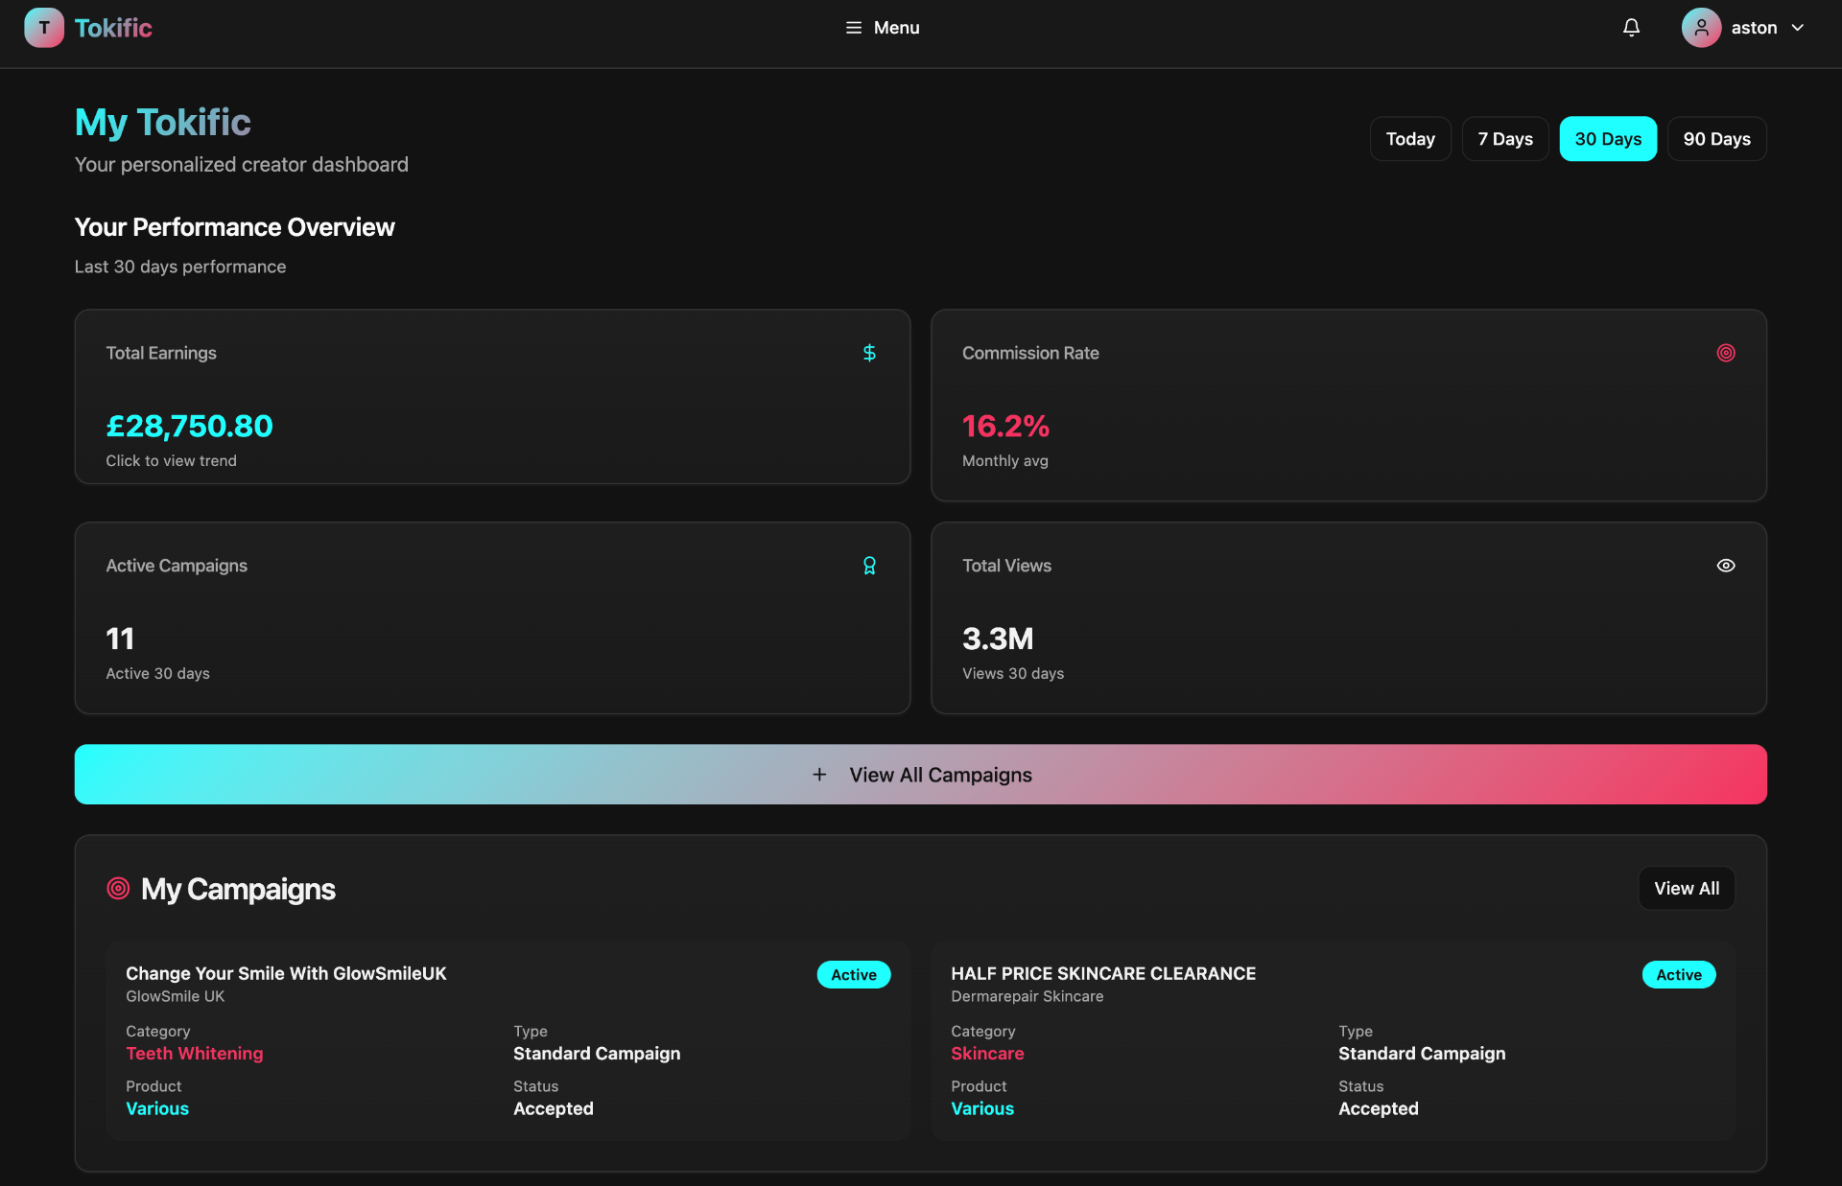Viewport: 1842px width, 1186px height.
Task: Click the dollar icon in Total Earnings
Action: pyautogui.click(x=869, y=353)
